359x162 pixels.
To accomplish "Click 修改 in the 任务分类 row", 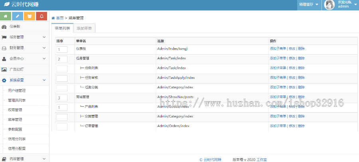I will click(x=292, y=87).
